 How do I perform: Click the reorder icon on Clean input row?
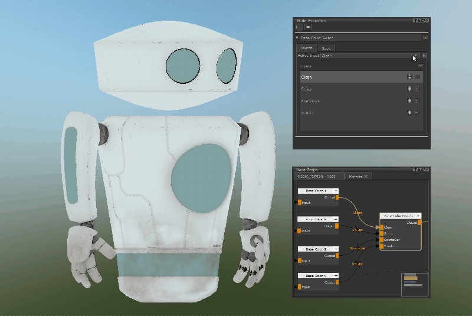point(409,77)
